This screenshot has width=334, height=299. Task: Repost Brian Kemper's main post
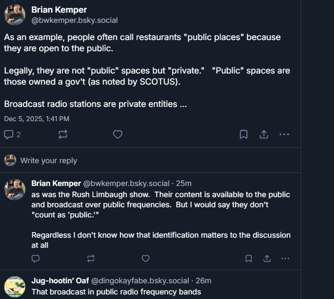pyautogui.click(x=63, y=134)
